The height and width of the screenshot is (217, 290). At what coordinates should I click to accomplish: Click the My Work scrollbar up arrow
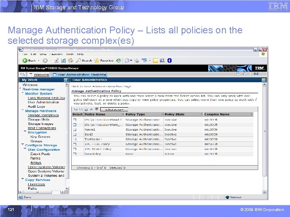(67, 84)
